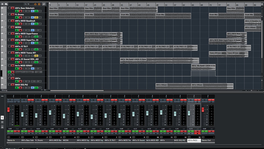
Task: Select the AN1x PAD2 mixer channel name
Action: [194, 140]
